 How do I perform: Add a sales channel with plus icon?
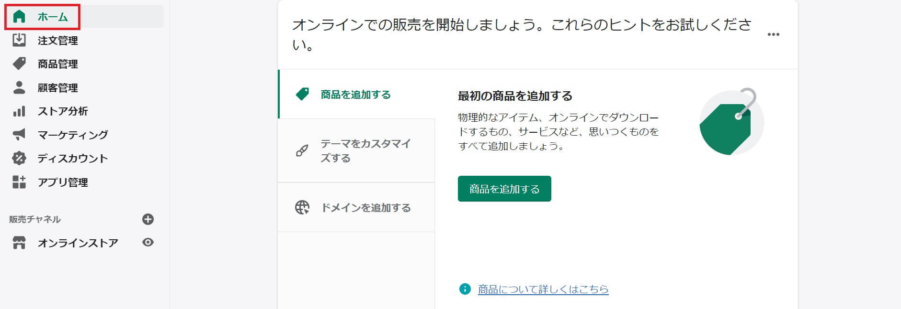(148, 219)
